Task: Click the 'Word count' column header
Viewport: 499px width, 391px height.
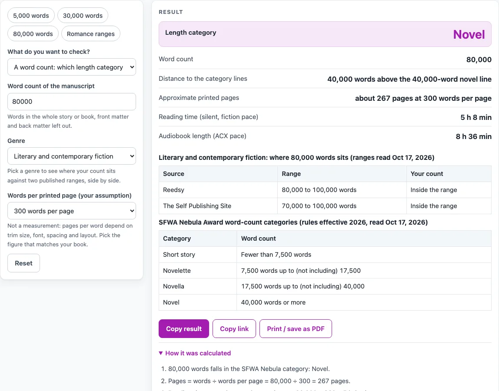Action: pos(364,239)
